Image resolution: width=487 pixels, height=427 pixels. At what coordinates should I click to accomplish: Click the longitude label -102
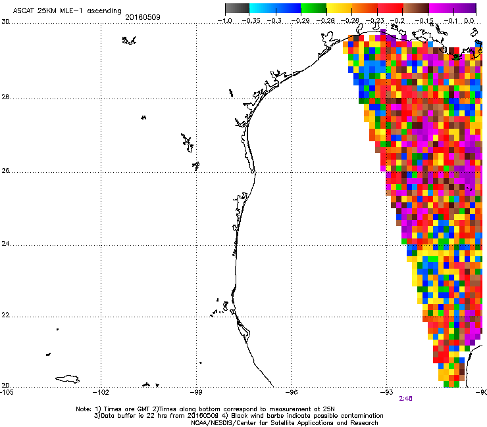tap(101, 392)
